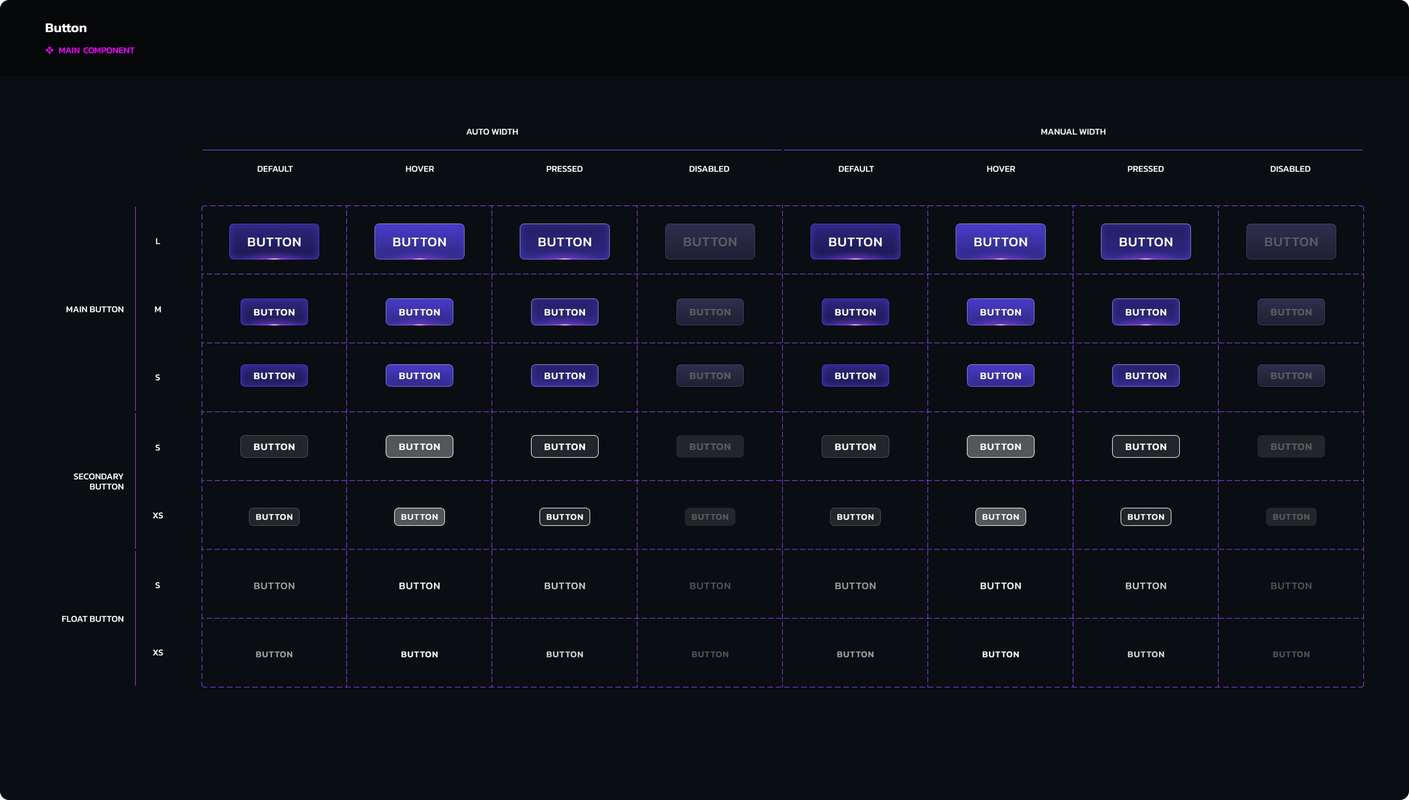
Task: Click the Main Component diamond icon
Action: (x=50, y=51)
